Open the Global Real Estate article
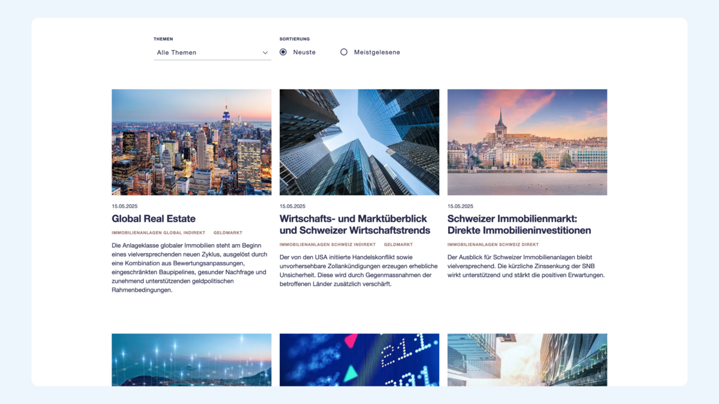Image resolution: width=719 pixels, height=404 pixels. [x=154, y=219]
